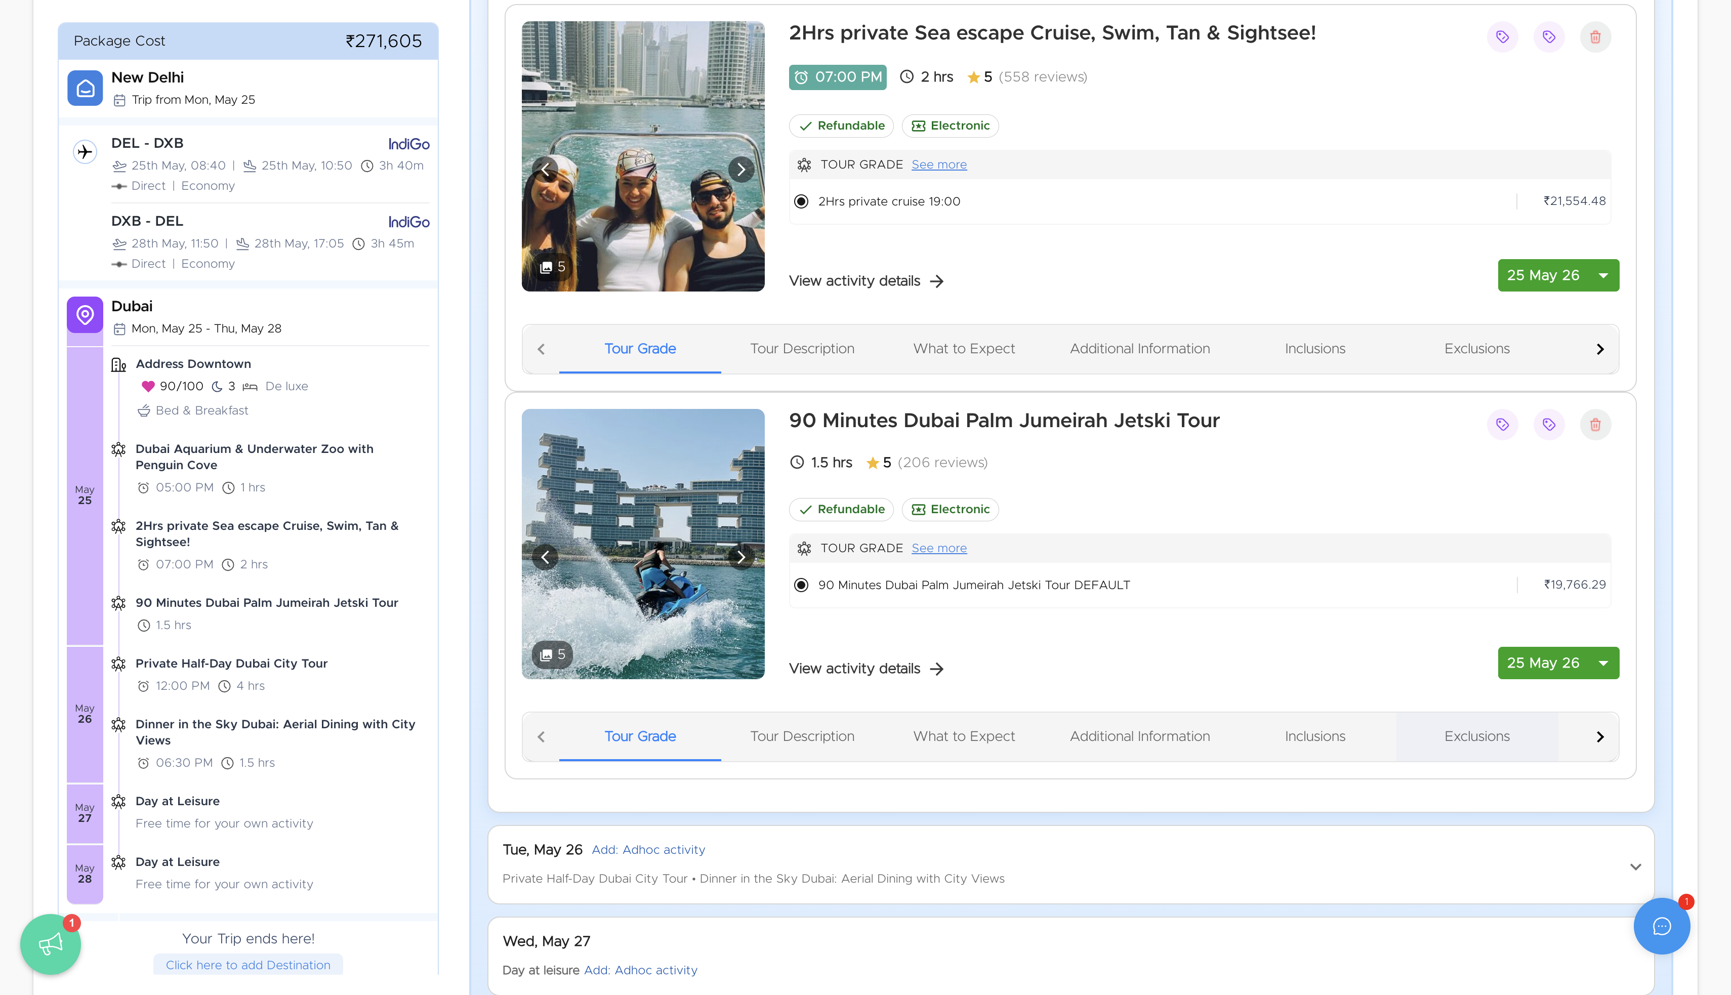The height and width of the screenshot is (995, 1731).
Task: Click Refundable badge on cruise card
Action: (x=841, y=126)
